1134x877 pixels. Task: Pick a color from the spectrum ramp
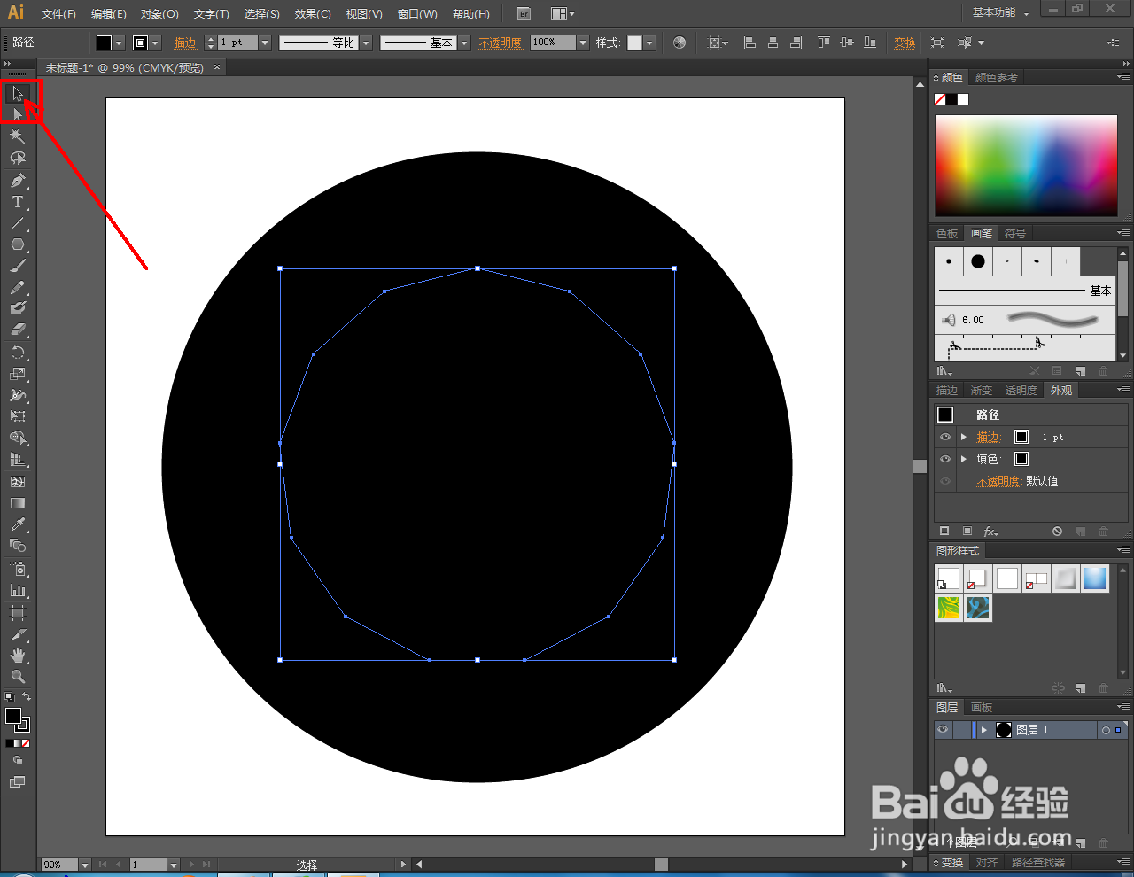click(x=1026, y=165)
